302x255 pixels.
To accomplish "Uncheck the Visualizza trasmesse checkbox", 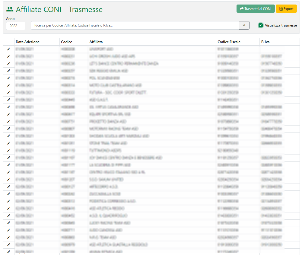I will tap(261, 25).
